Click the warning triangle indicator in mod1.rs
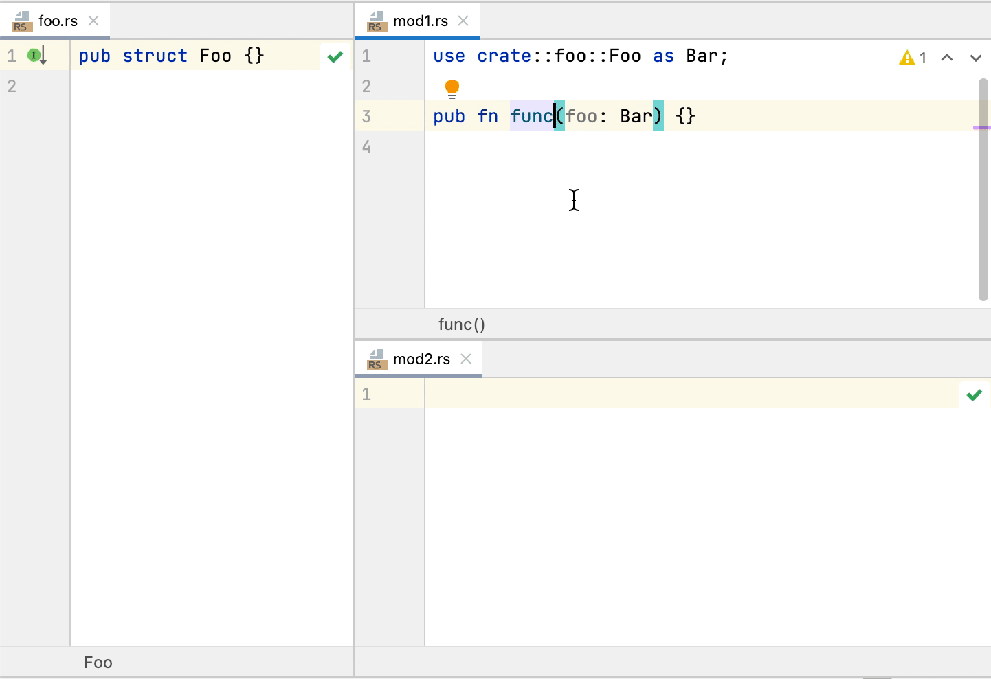Viewport: 991px width, 679px height. (x=906, y=58)
